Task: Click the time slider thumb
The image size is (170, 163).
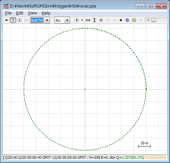Action: 154,20
